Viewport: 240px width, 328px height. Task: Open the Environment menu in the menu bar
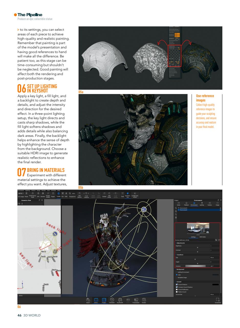(21, 191)
